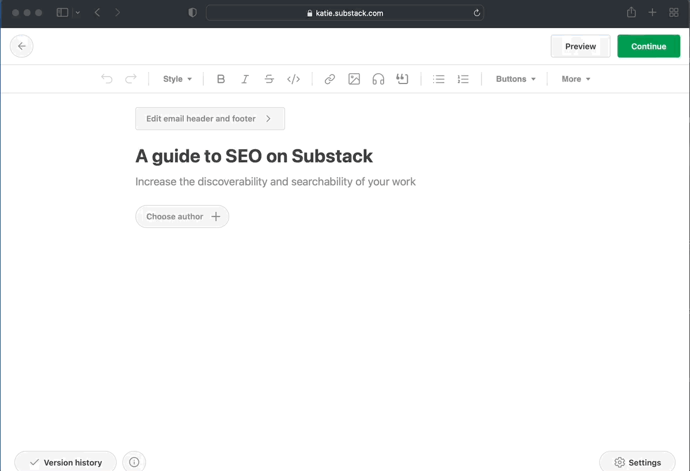The height and width of the screenshot is (471, 690).
Task: Click the privacy shield icon
Action: pos(192,13)
